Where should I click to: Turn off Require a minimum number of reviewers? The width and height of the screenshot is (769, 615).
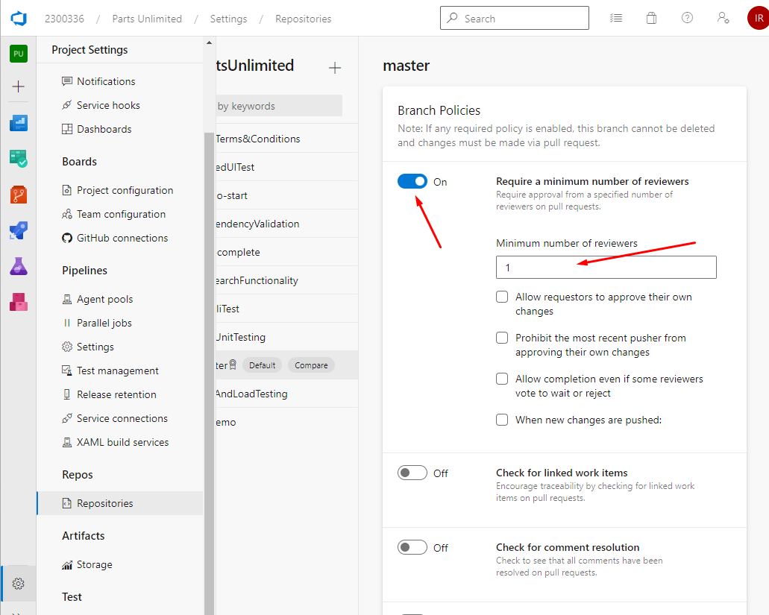click(x=412, y=182)
